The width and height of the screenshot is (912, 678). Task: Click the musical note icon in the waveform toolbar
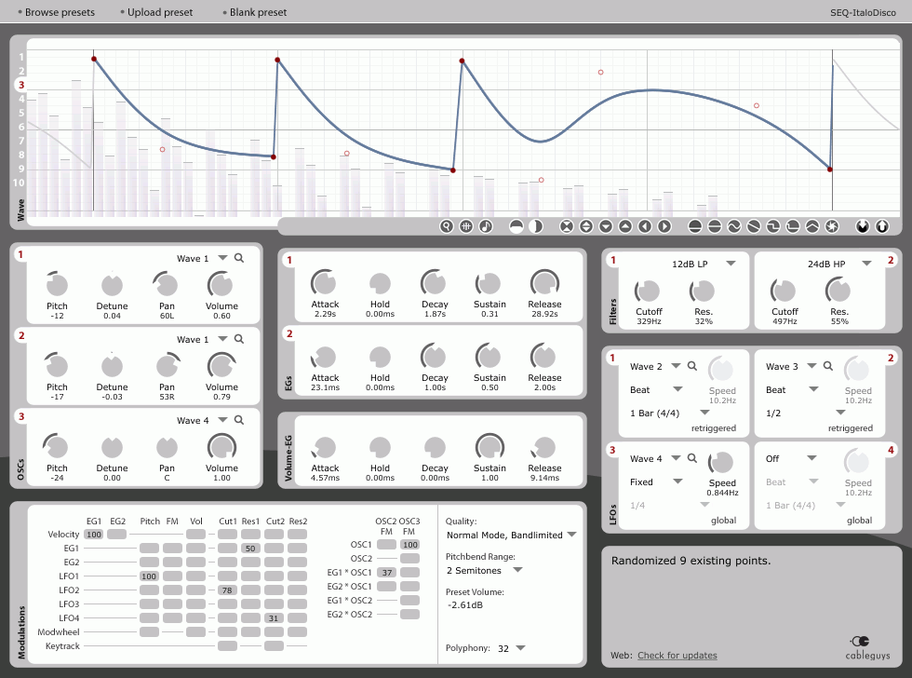click(486, 226)
